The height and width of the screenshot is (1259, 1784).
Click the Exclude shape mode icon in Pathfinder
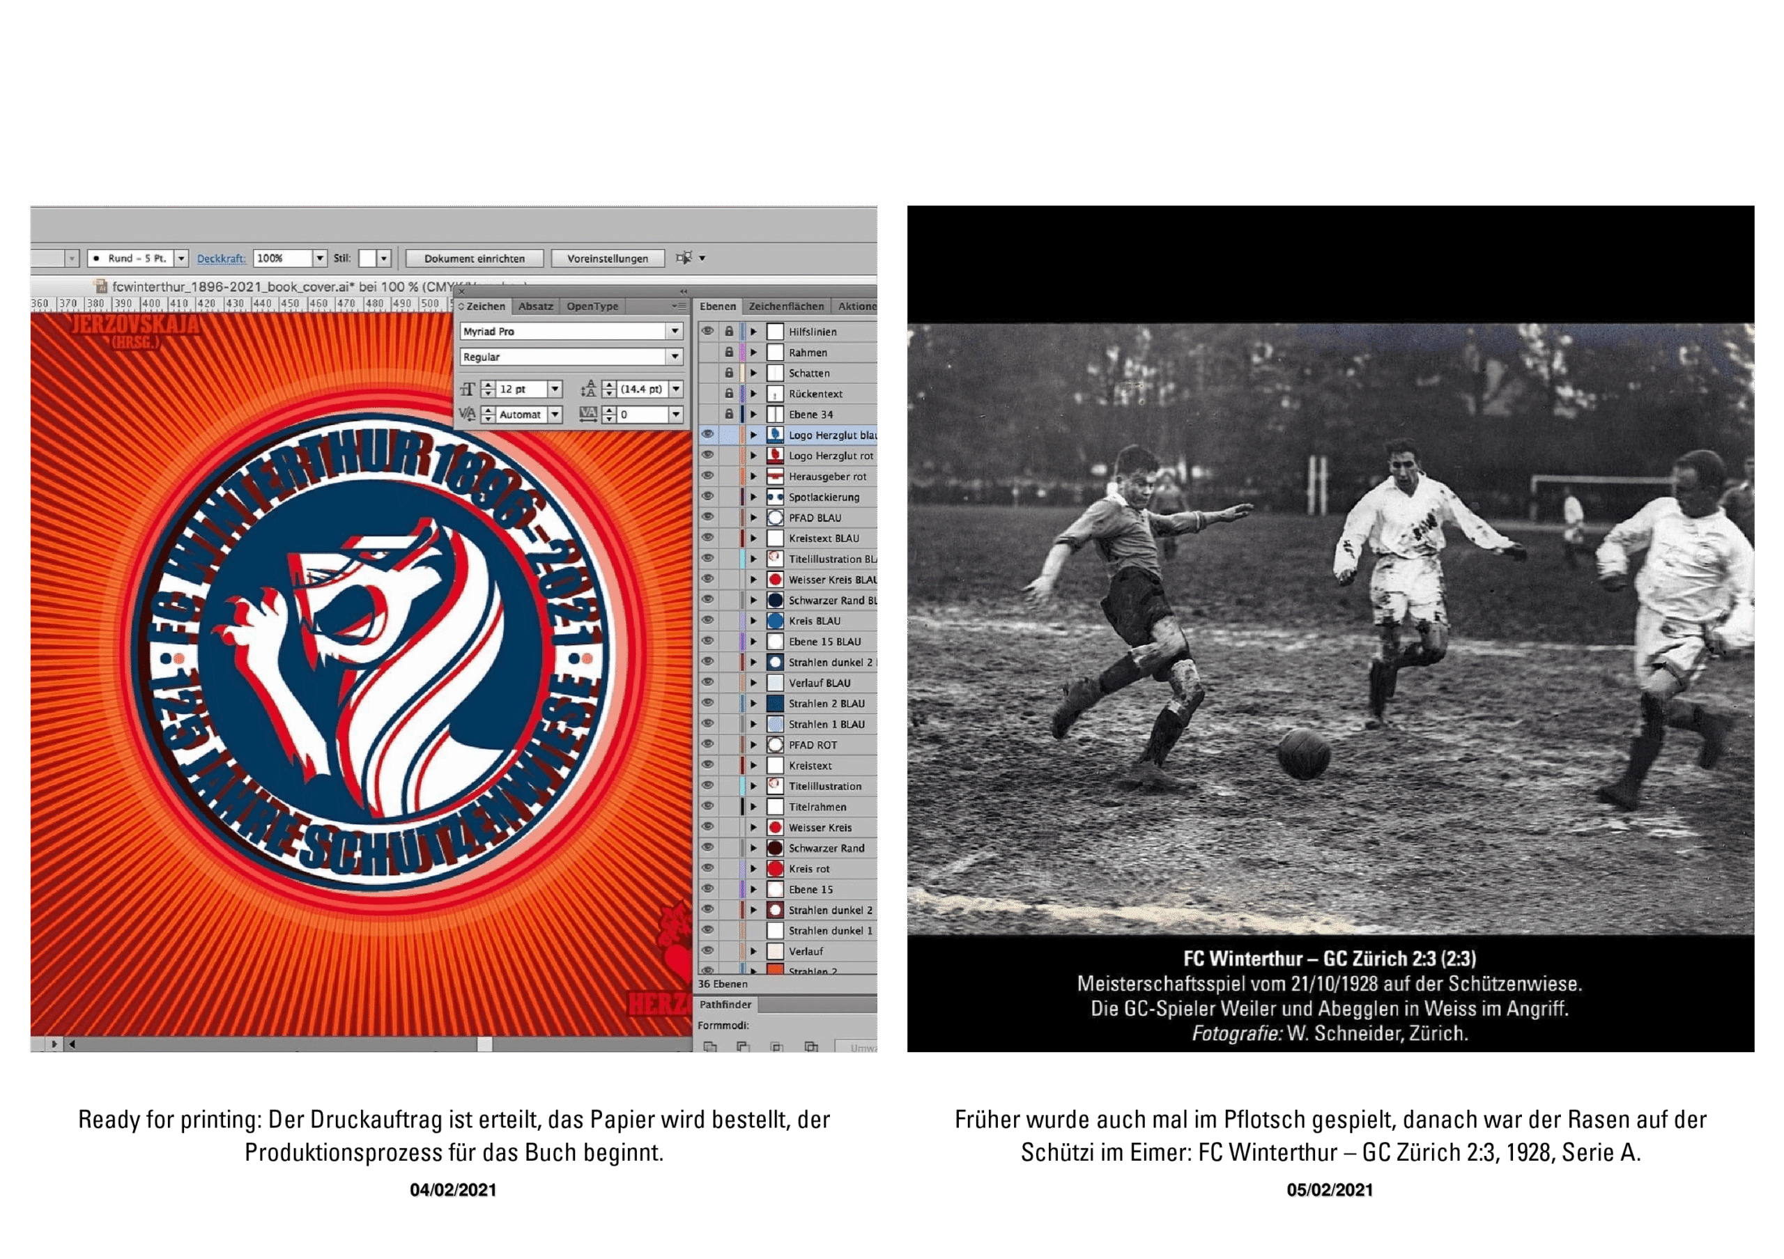(x=810, y=1046)
